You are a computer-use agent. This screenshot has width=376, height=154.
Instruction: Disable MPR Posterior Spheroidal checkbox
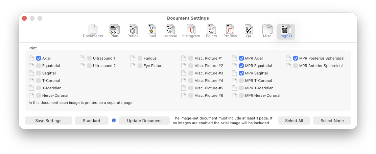pyautogui.click(x=296, y=58)
